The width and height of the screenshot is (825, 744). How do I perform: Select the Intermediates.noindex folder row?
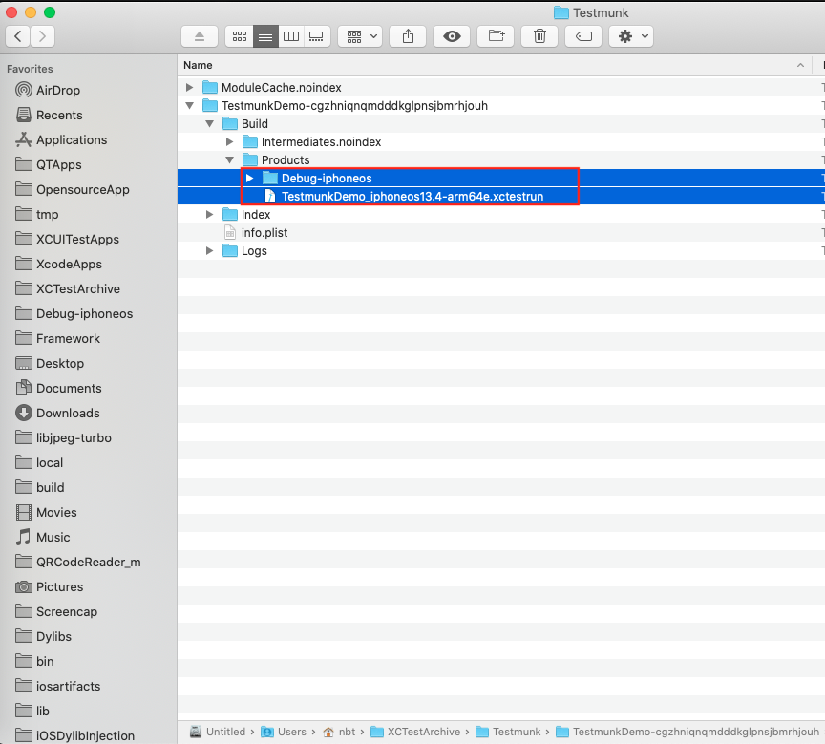(501, 142)
